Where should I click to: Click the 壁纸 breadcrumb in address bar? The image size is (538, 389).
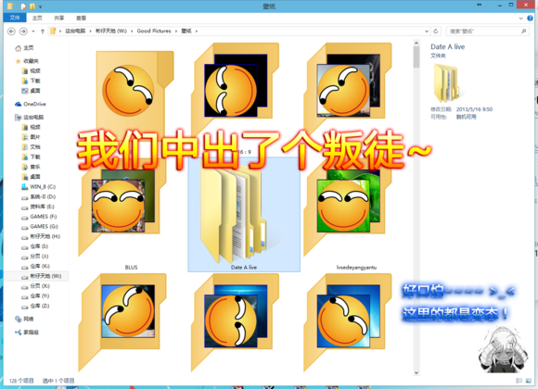[186, 31]
